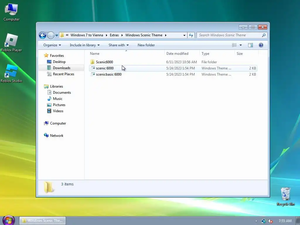Refresh the current folder view
The height and width of the screenshot is (225, 300).
(191, 35)
